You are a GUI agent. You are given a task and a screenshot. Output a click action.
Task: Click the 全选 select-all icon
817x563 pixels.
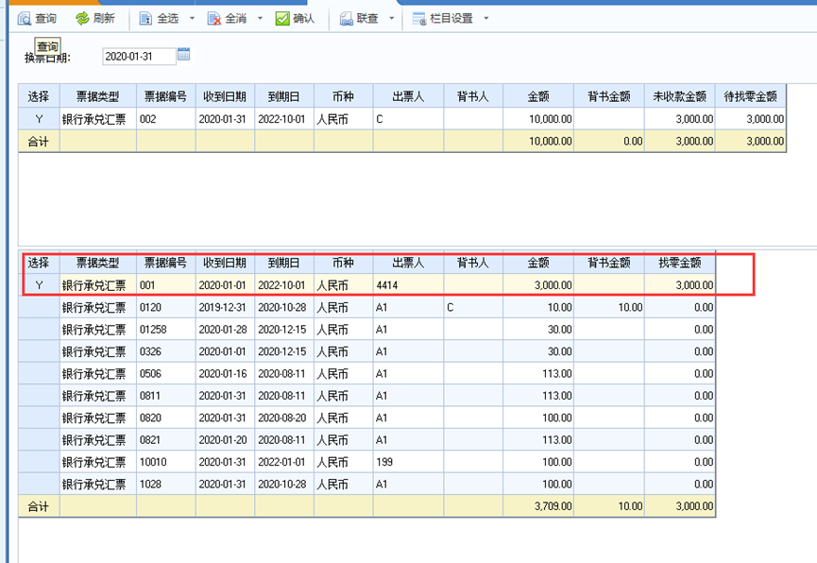tap(145, 19)
